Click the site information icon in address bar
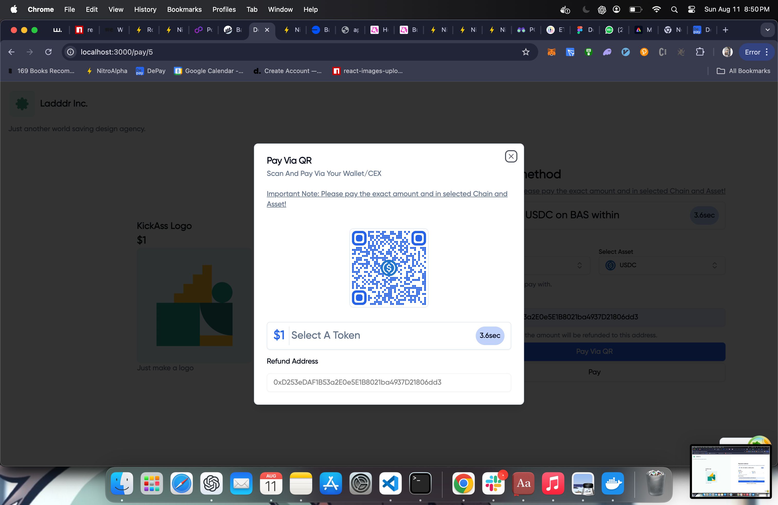The image size is (778, 505). tap(70, 52)
